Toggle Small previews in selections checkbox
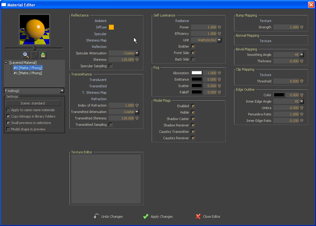 [8, 123]
